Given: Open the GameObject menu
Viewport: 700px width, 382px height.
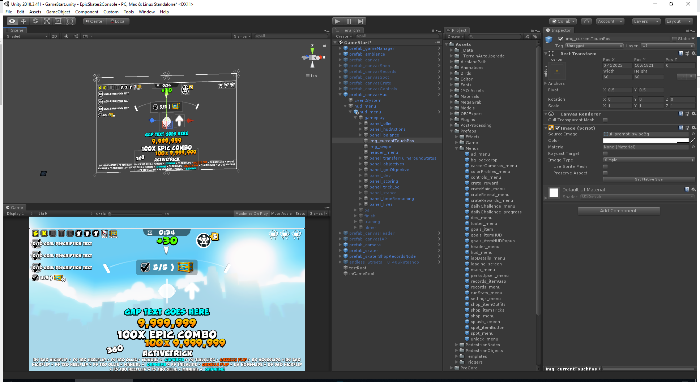Looking at the screenshot, I should click(x=58, y=12).
